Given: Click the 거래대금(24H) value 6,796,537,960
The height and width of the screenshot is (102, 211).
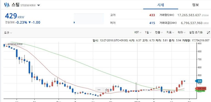Looking at the screenshot, I should pos(192,23).
